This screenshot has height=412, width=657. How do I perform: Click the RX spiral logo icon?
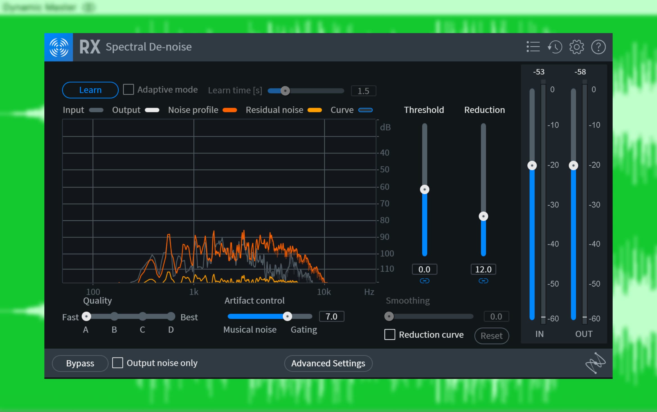pos(59,47)
